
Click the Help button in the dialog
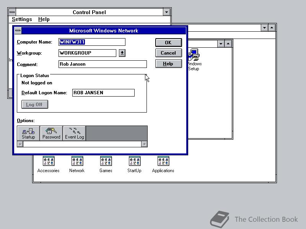[169, 64]
